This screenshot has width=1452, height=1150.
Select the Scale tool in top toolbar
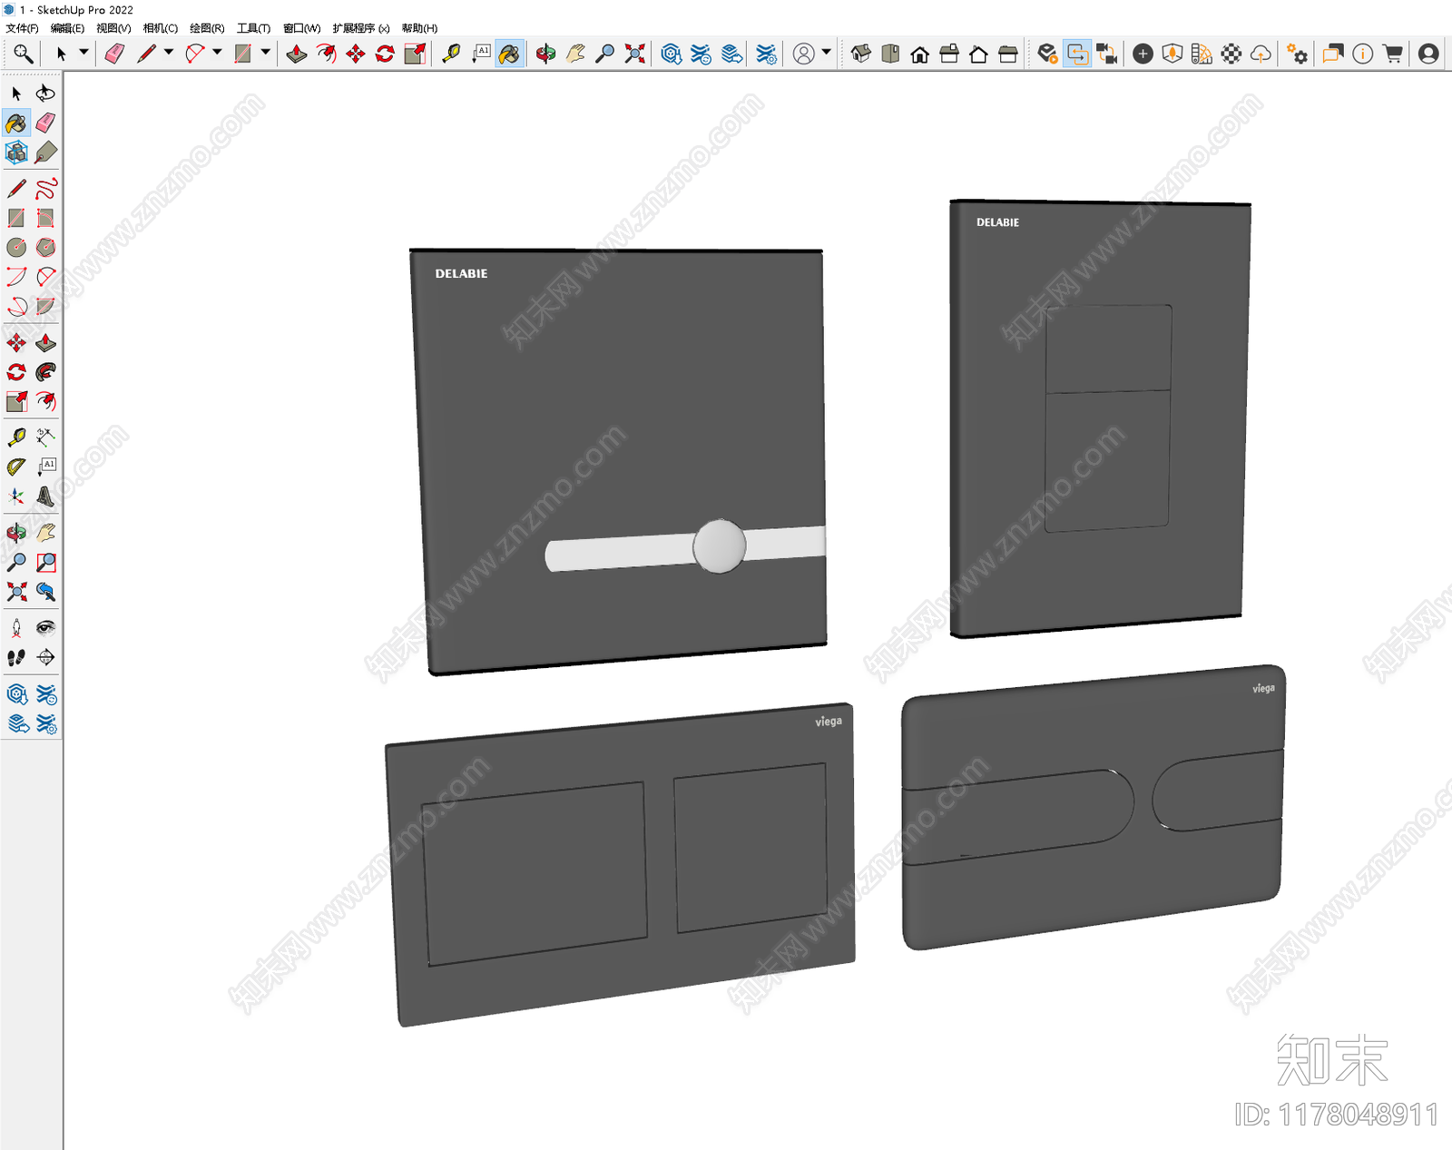pos(415,54)
